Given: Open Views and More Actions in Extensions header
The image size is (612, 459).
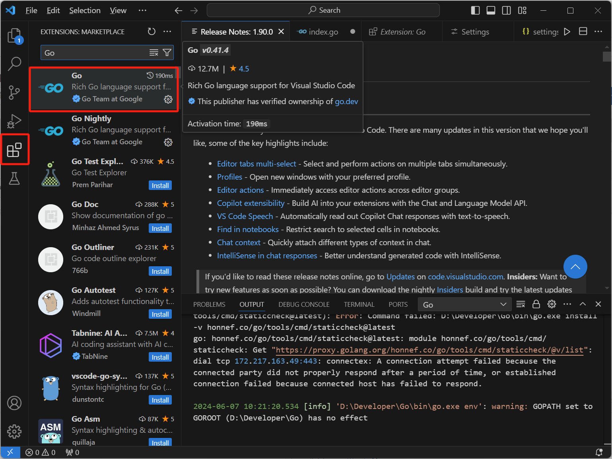Looking at the screenshot, I should (167, 31).
